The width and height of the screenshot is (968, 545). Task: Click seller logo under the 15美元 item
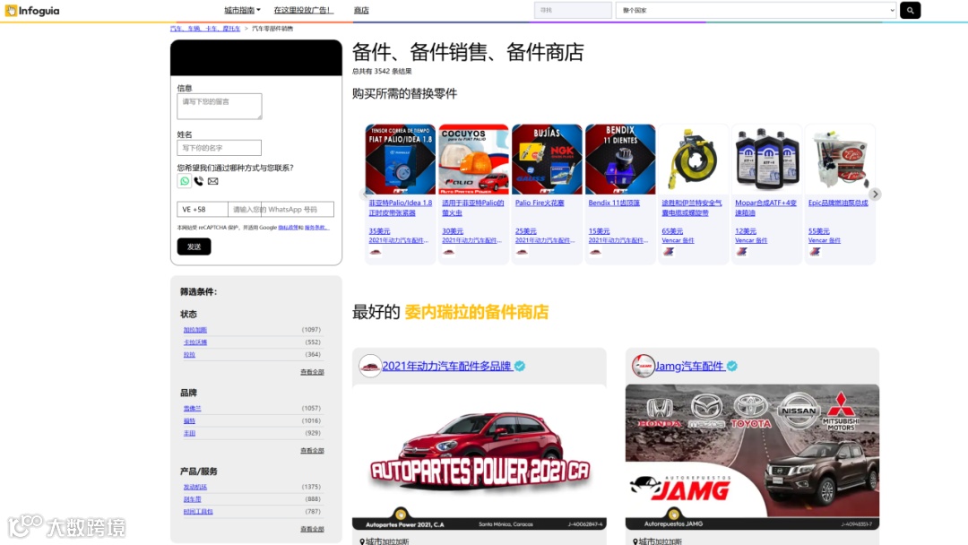coord(595,252)
